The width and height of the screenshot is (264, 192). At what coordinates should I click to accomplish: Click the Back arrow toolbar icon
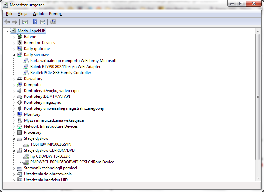click(7, 22)
